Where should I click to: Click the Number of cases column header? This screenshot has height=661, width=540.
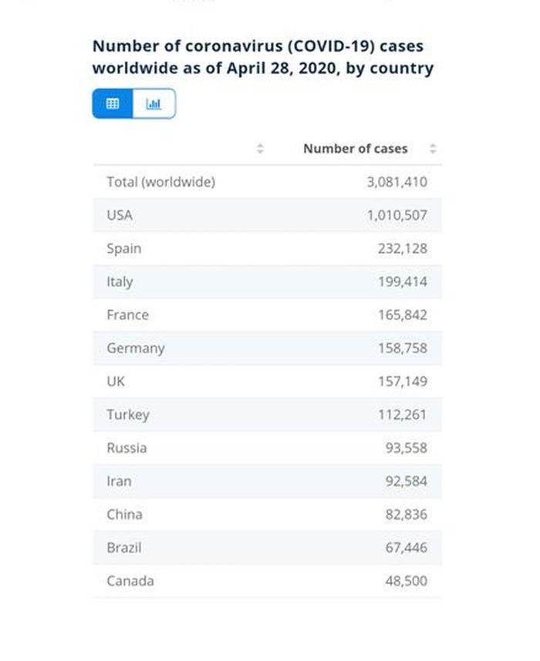pyautogui.click(x=356, y=149)
